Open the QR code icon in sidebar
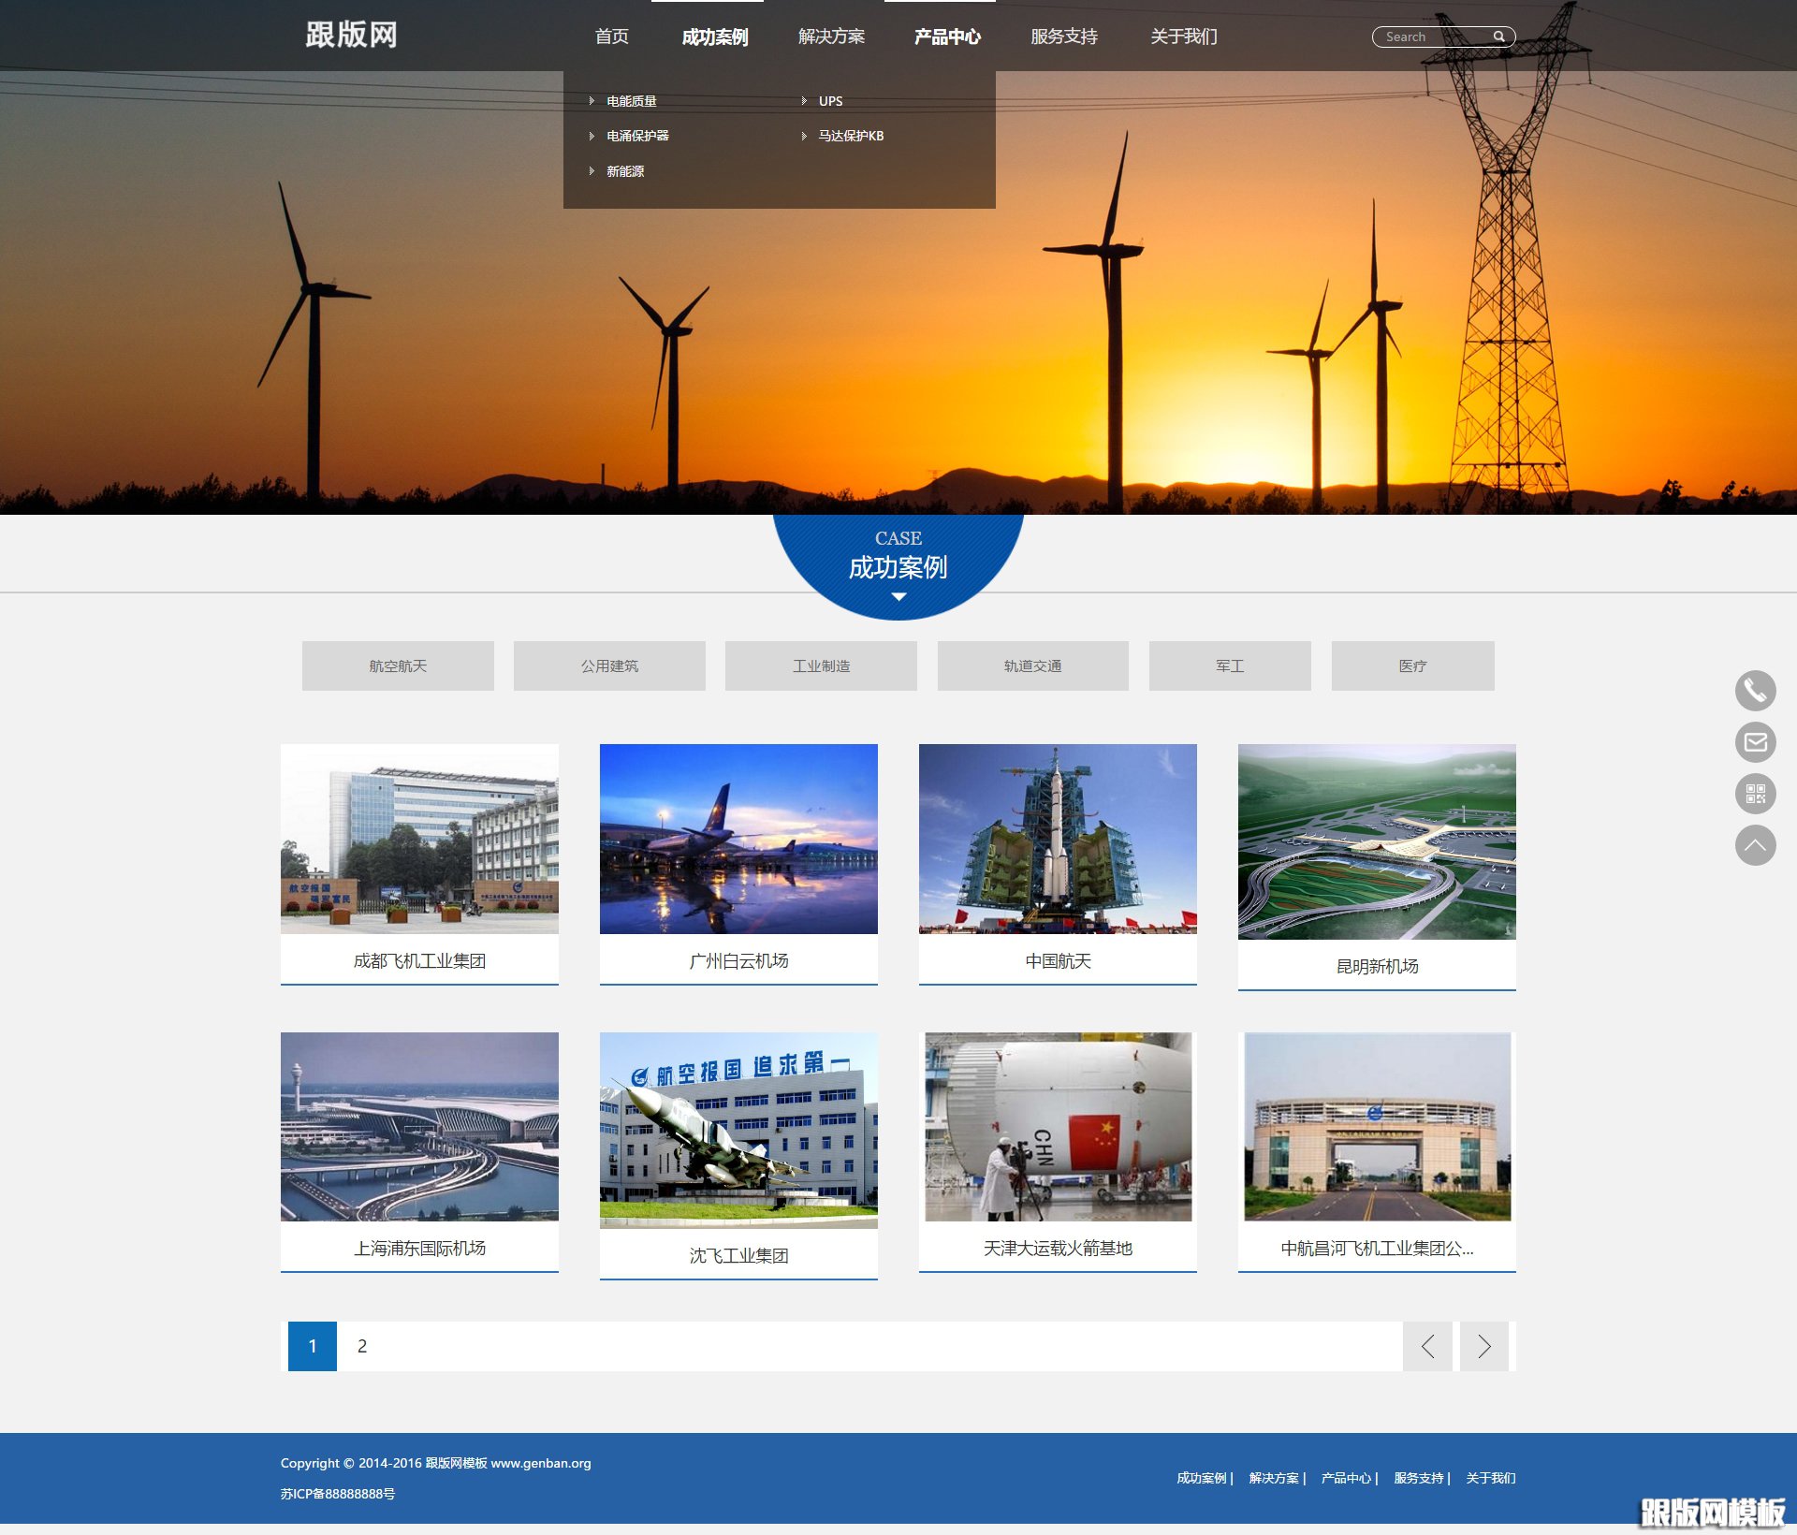Viewport: 1797px width, 1535px height. tap(1755, 794)
